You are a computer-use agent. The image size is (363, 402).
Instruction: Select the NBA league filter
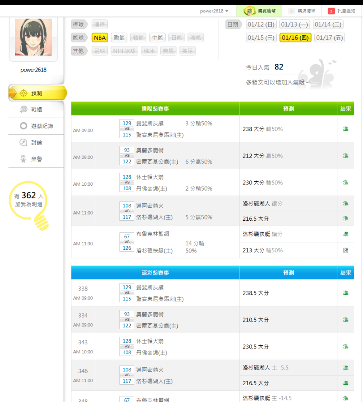(100, 38)
